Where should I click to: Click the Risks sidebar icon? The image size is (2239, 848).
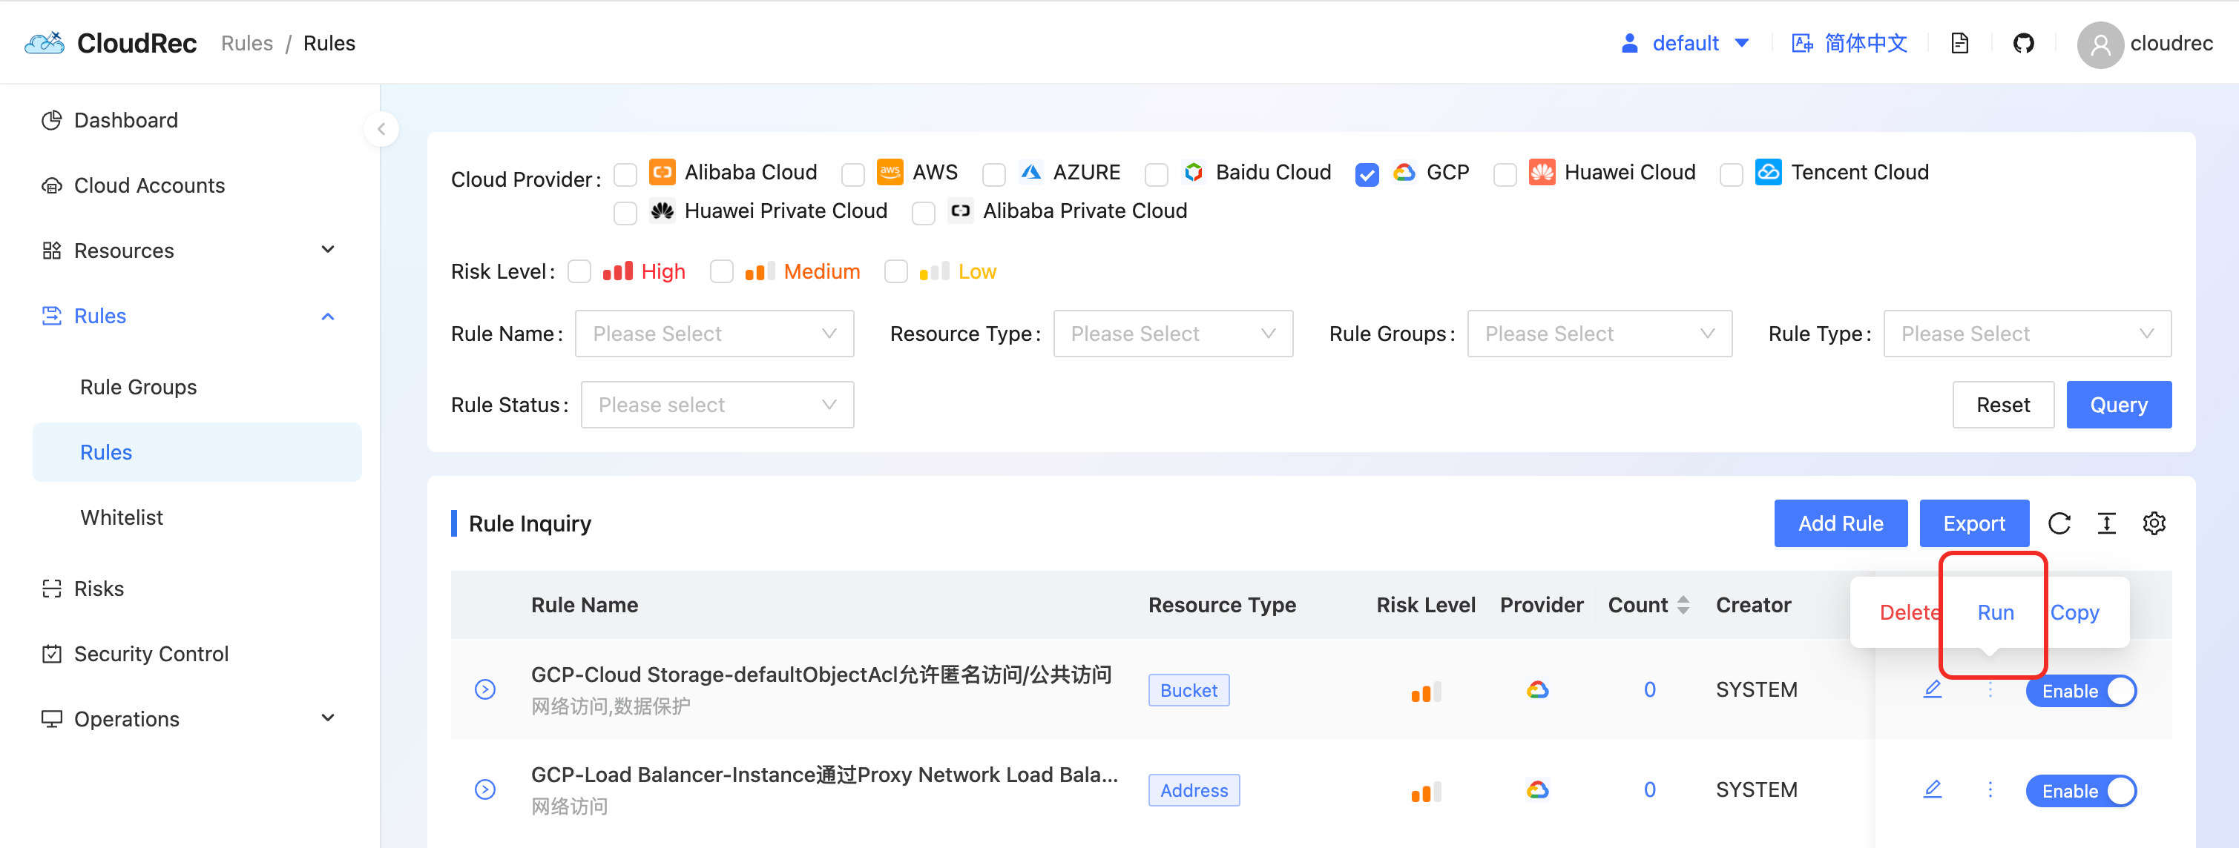coord(52,589)
